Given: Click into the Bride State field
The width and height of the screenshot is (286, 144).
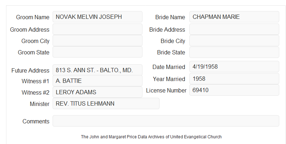Looking at the screenshot, I should (234, 52).
